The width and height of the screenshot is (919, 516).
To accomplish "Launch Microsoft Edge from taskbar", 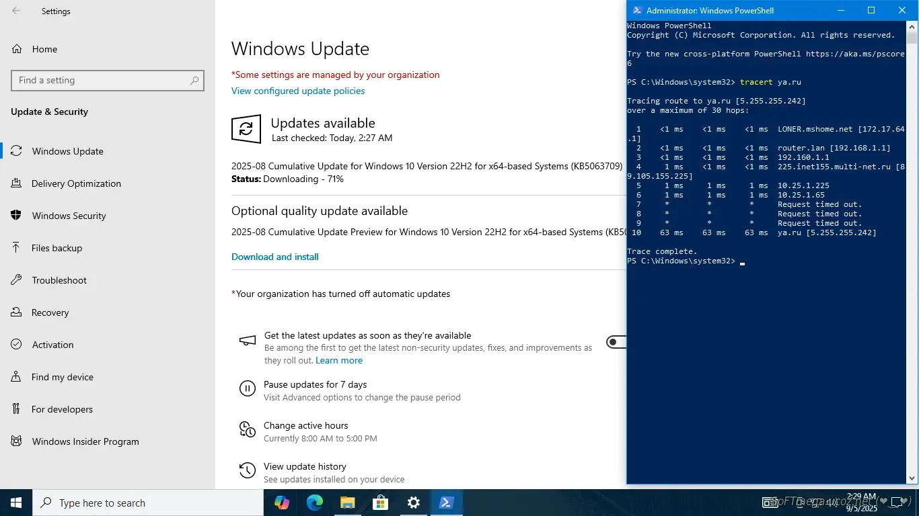I will point(315,503).
